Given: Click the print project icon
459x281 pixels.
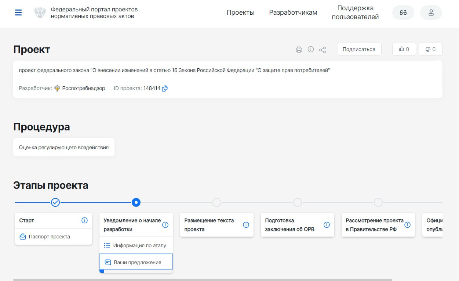Looking at the screenshot, I should (299, 50).
